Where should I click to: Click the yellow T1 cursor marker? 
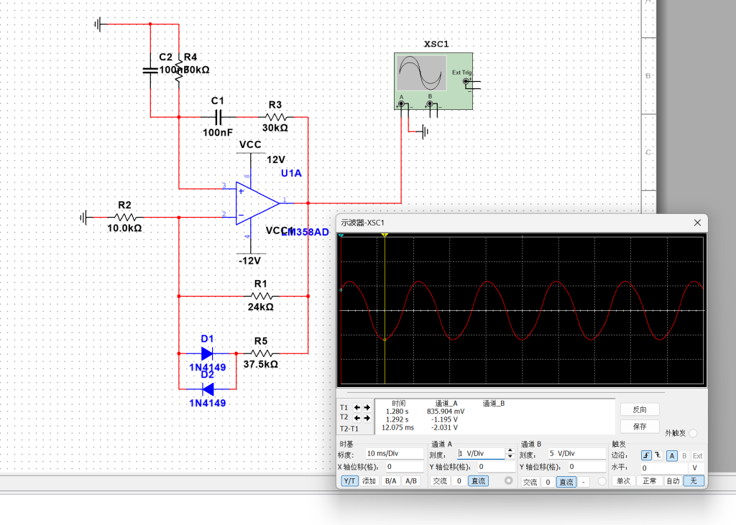click(385, 235)
